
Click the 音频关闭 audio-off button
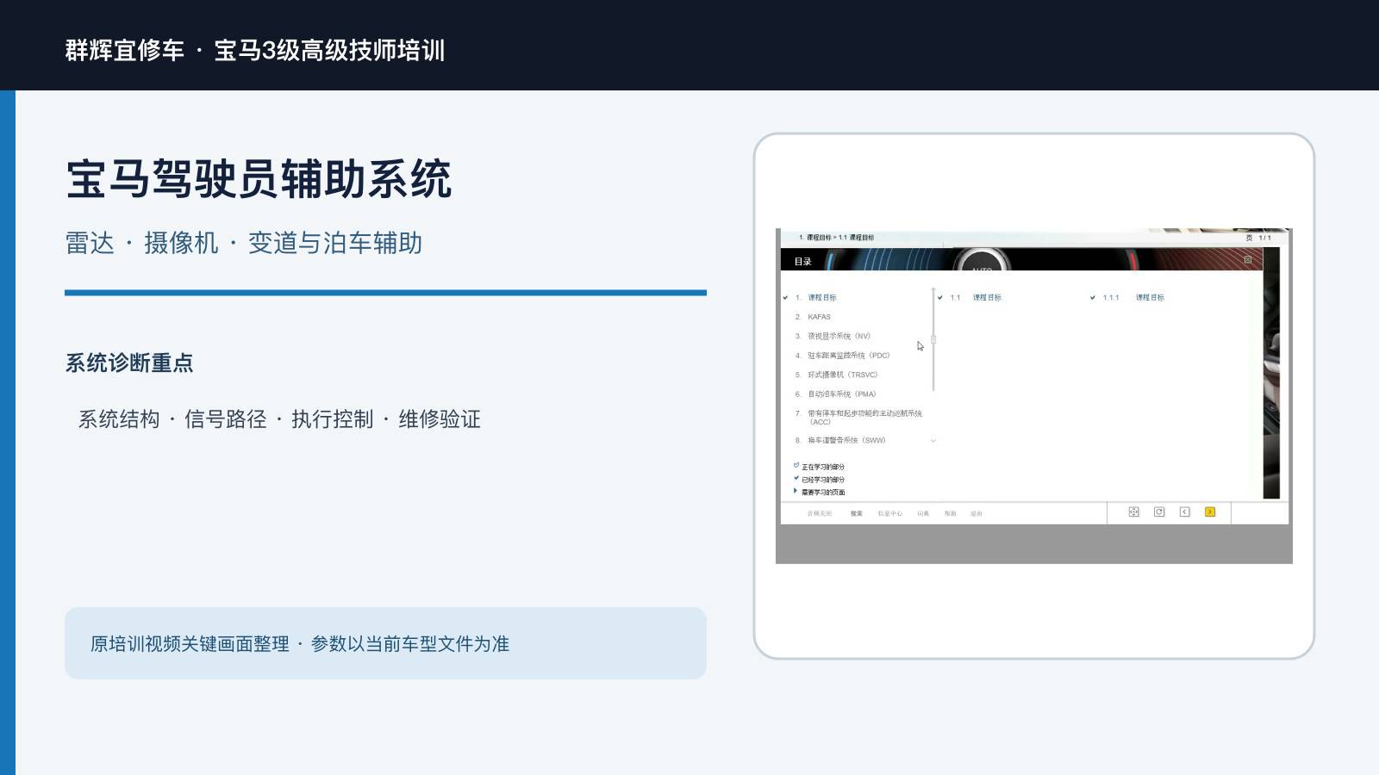pyautogui.click(x=820, y=514)
